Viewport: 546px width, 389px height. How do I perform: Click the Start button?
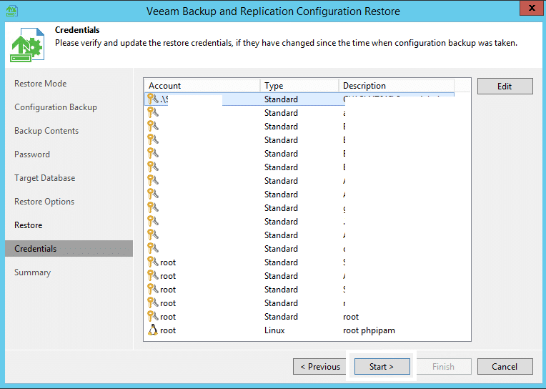tap(382, 367)
